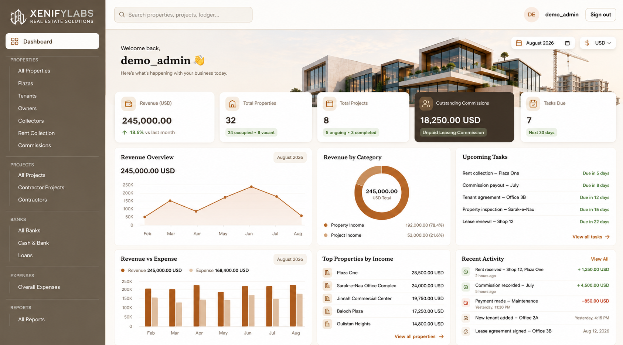Click the June peak point on Revenue Overview
This screenshot has width=623, height=345.
click(251, 187)
